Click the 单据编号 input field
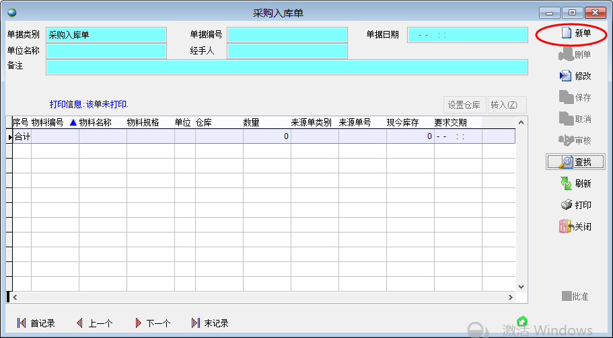The height and width of the screenshot is (338, 613). point(287,35)
